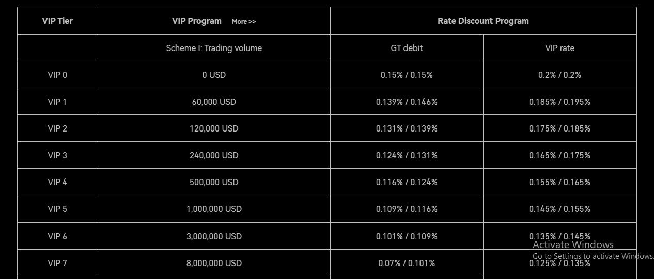The image size is (654, 279).
Task: Select the VIP 1 row label
Action: 57,102
